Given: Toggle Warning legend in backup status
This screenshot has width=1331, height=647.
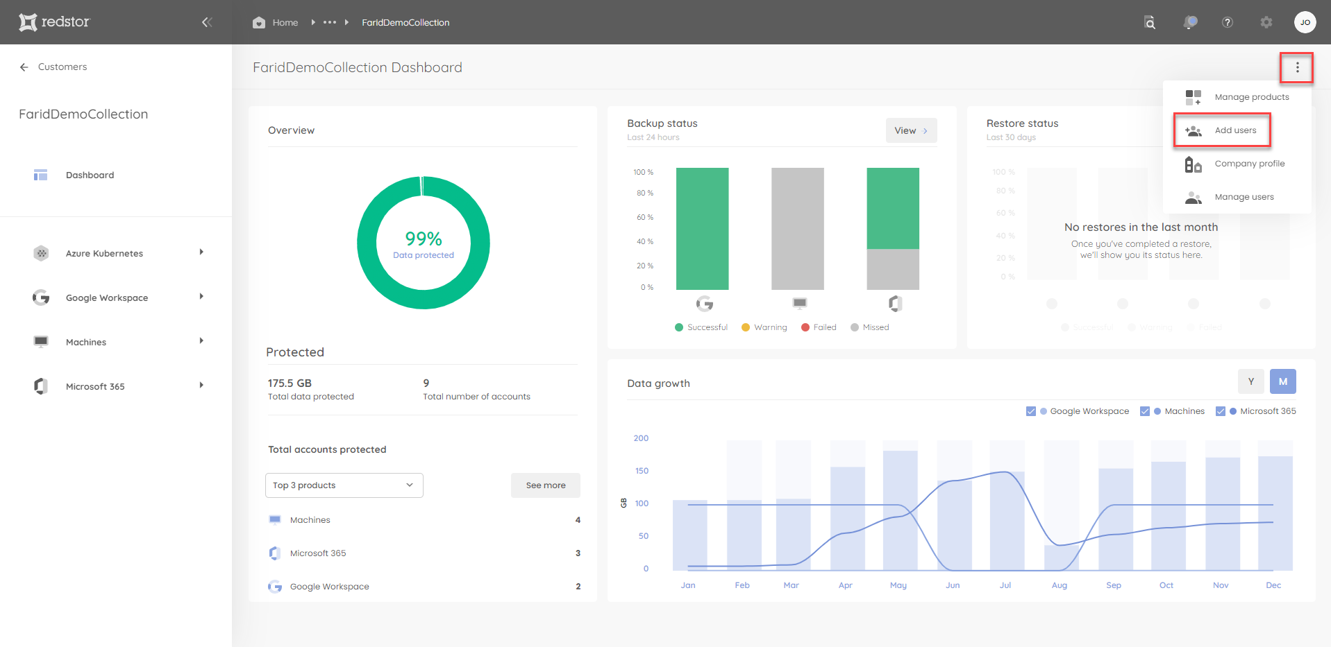Looking at the screenshot, I should coord(764,327).
